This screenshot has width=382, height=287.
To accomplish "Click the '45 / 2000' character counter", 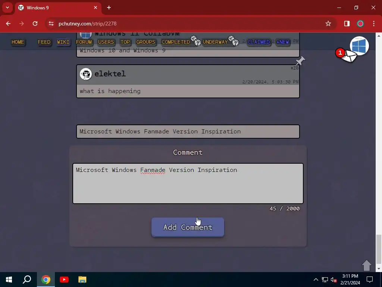I will (285, 209).
